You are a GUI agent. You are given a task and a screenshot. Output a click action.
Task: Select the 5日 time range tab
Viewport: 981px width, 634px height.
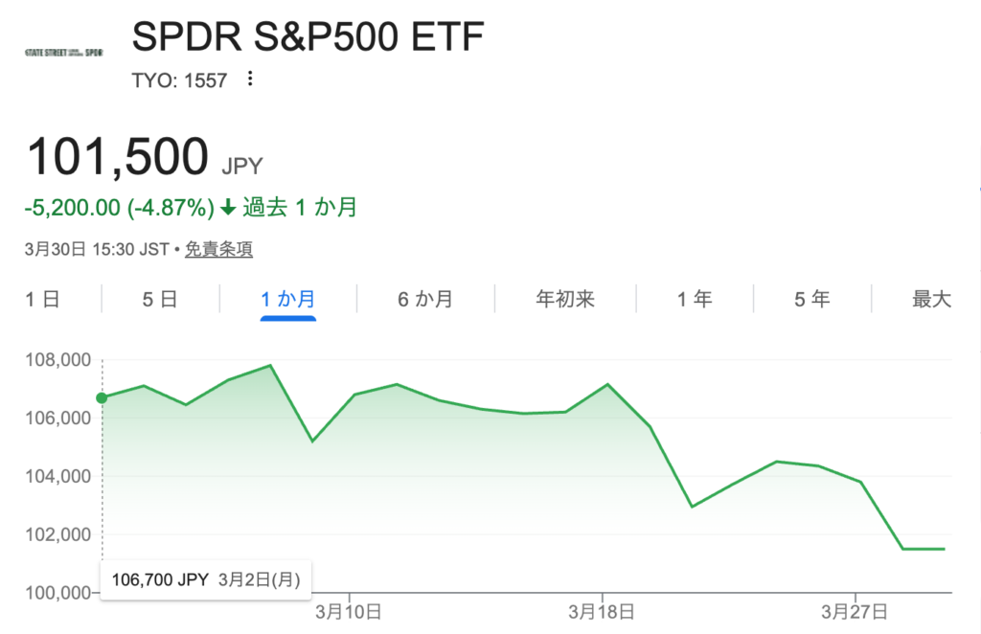click(160, 300)
